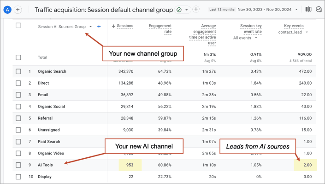Open the date range picker
The height and width of the screenshot is (184, 325).
tap(265, 9)
